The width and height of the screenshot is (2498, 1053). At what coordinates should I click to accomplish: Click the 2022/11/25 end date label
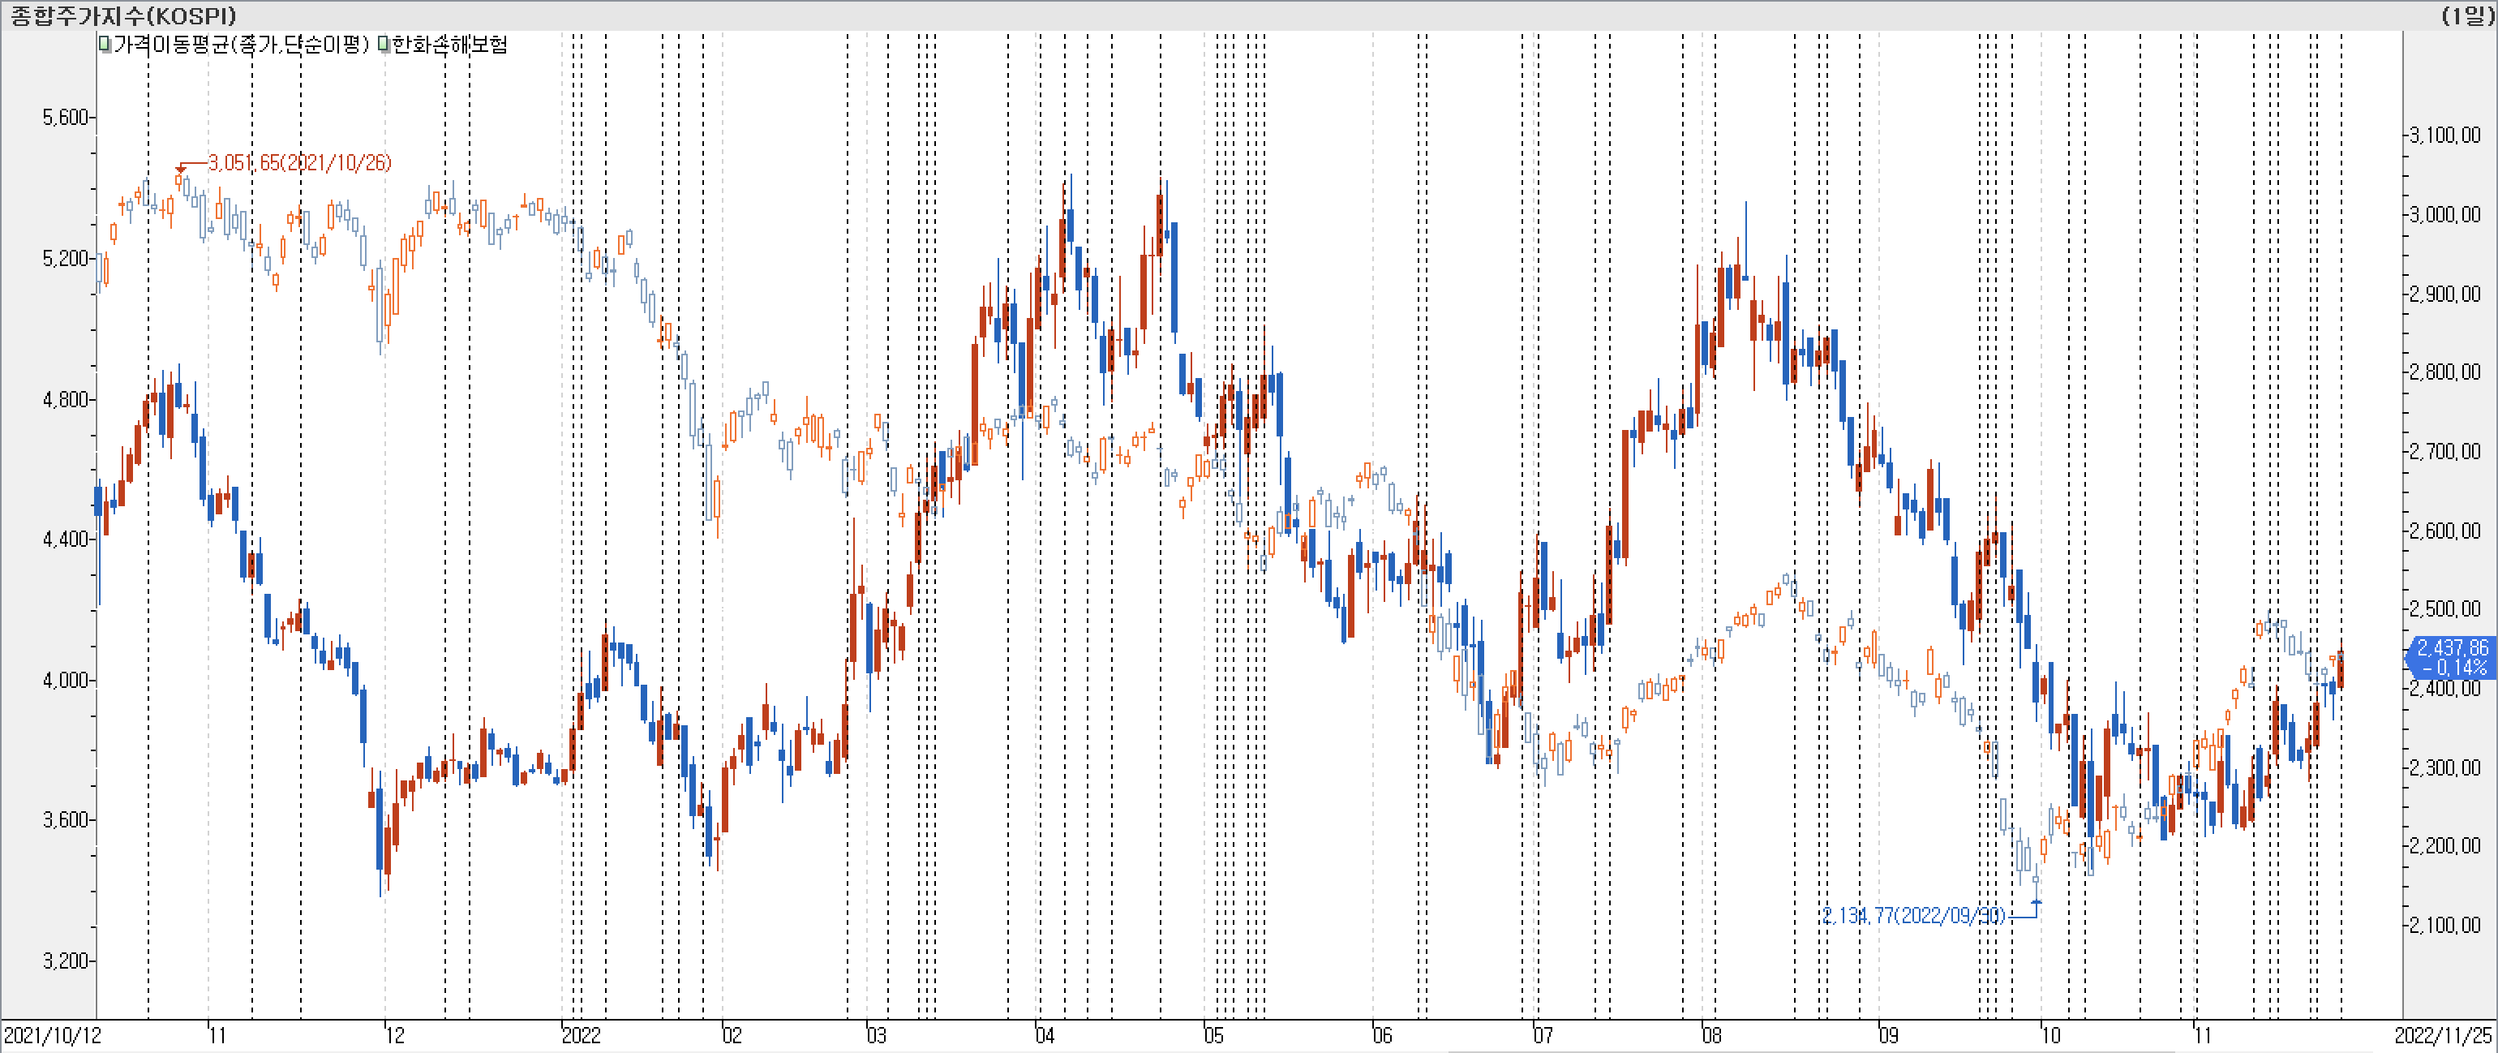pyautogui.click(x=2443, y=1035)
